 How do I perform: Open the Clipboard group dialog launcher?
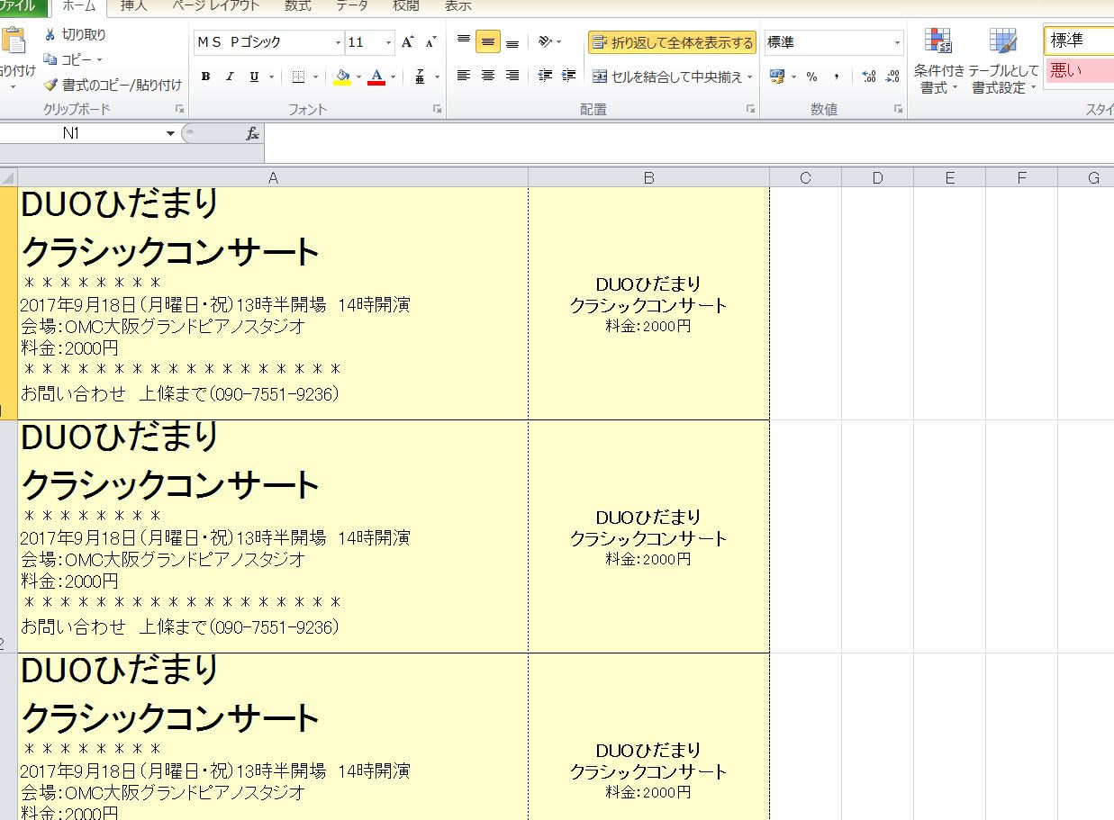[179, 109]
